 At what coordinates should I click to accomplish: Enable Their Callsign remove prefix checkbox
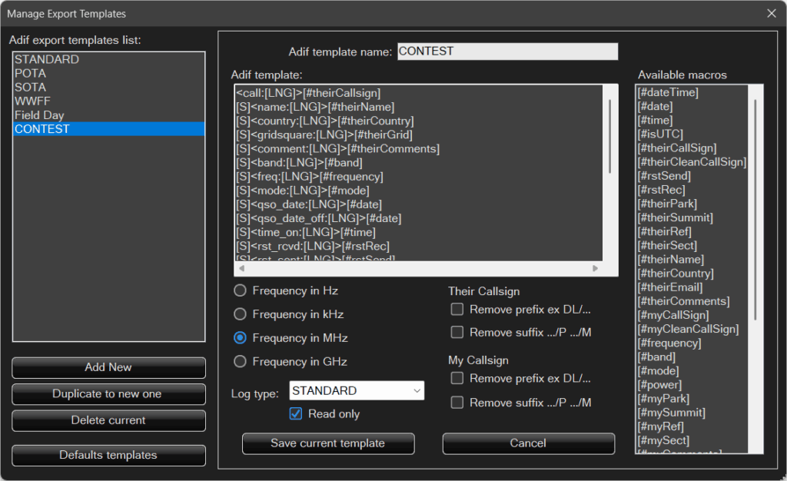coord(457,309)
